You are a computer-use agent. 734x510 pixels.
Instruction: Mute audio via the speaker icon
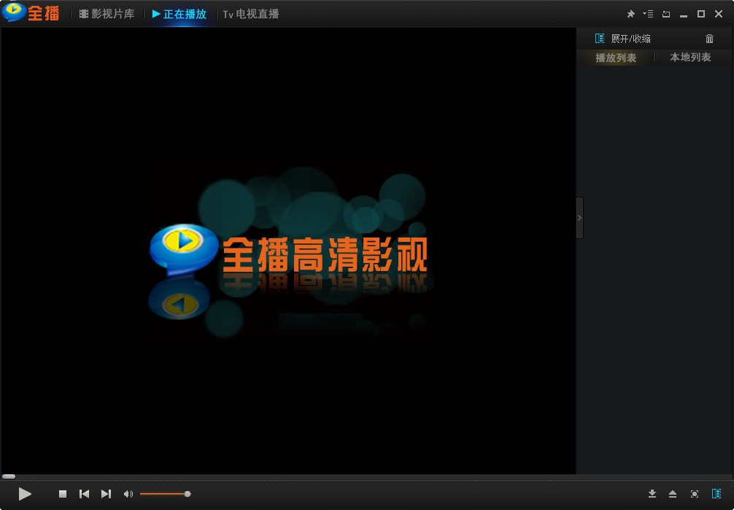[x=128, y=493]
